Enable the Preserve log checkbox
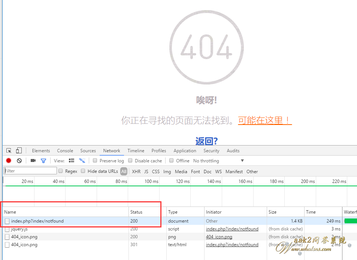Screen dimensions: 357x260 coord(95,160)
